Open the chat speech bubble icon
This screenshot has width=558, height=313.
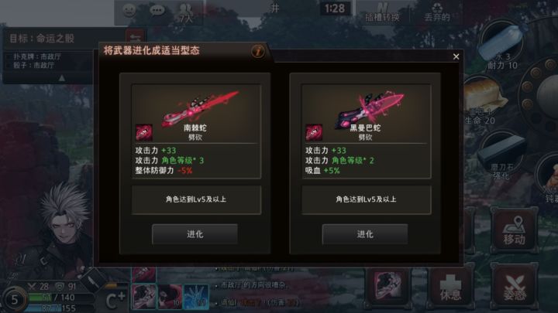157,10
